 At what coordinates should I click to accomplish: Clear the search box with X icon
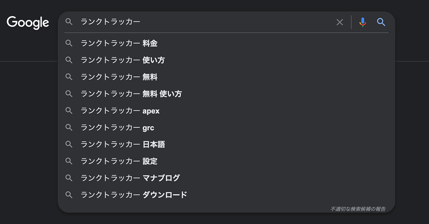point(340,22)
